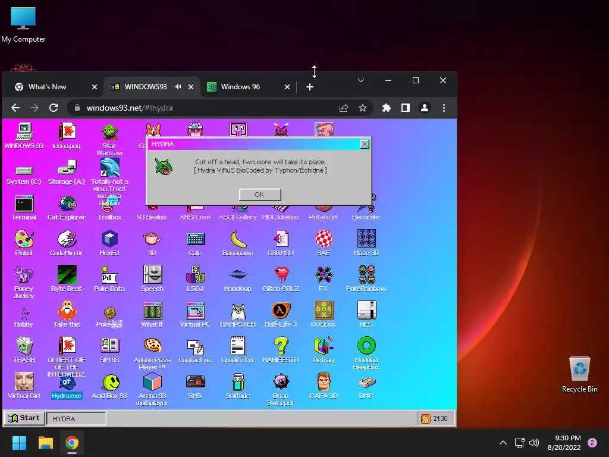
Task: Show hidden system tray icons
Action: [x=503, y=443]
